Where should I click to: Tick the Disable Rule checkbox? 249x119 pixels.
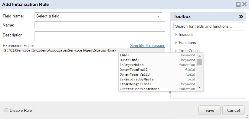[6, 110]
